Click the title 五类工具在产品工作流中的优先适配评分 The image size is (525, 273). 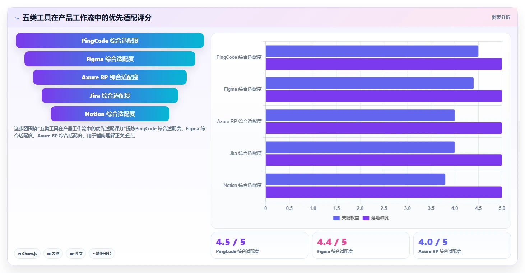tap(87, 18)
